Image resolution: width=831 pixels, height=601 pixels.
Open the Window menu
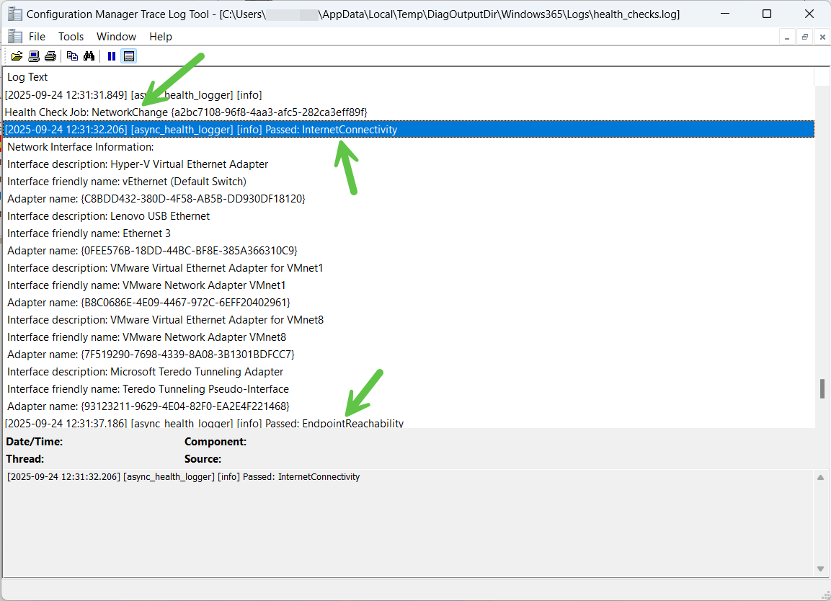click(x=116, y=36)
